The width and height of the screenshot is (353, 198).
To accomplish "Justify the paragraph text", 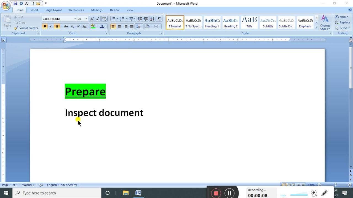I will coord(132,26).
